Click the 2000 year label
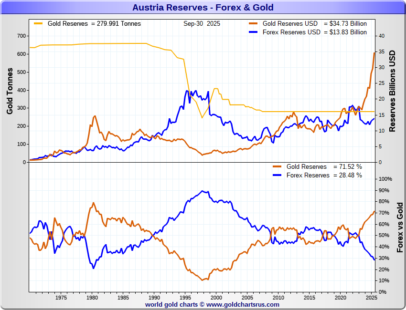 click(216, 298)
